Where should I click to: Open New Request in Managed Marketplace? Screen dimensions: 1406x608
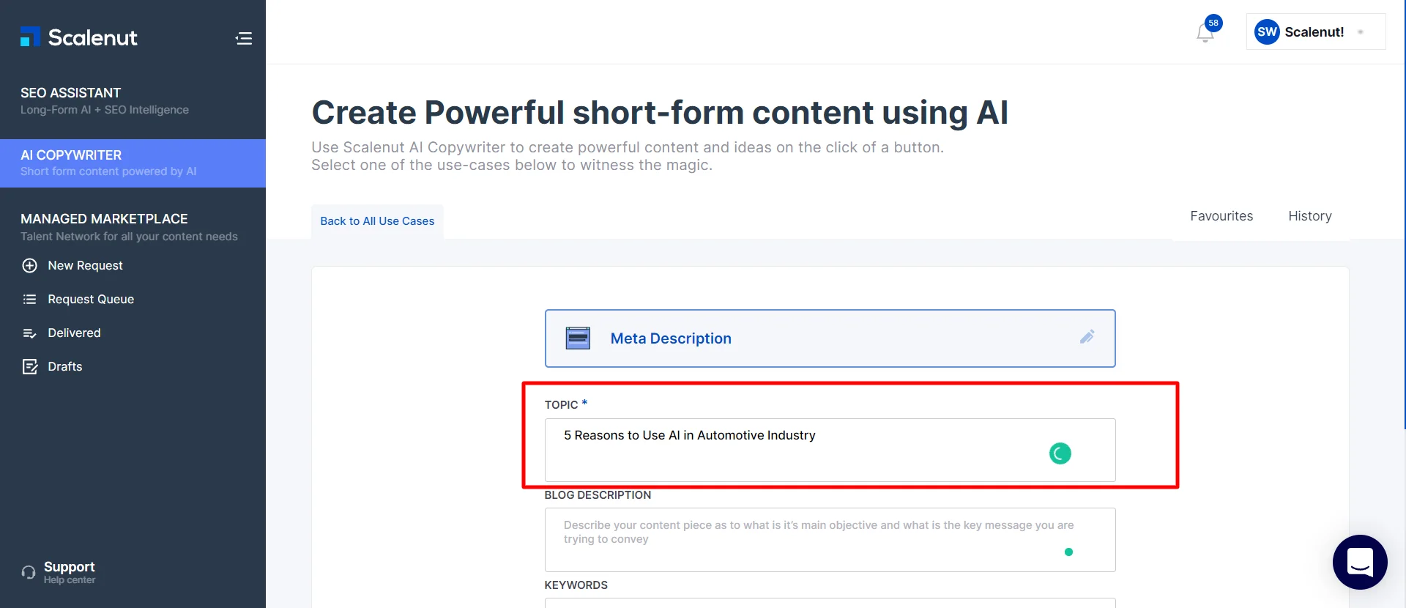85,265
